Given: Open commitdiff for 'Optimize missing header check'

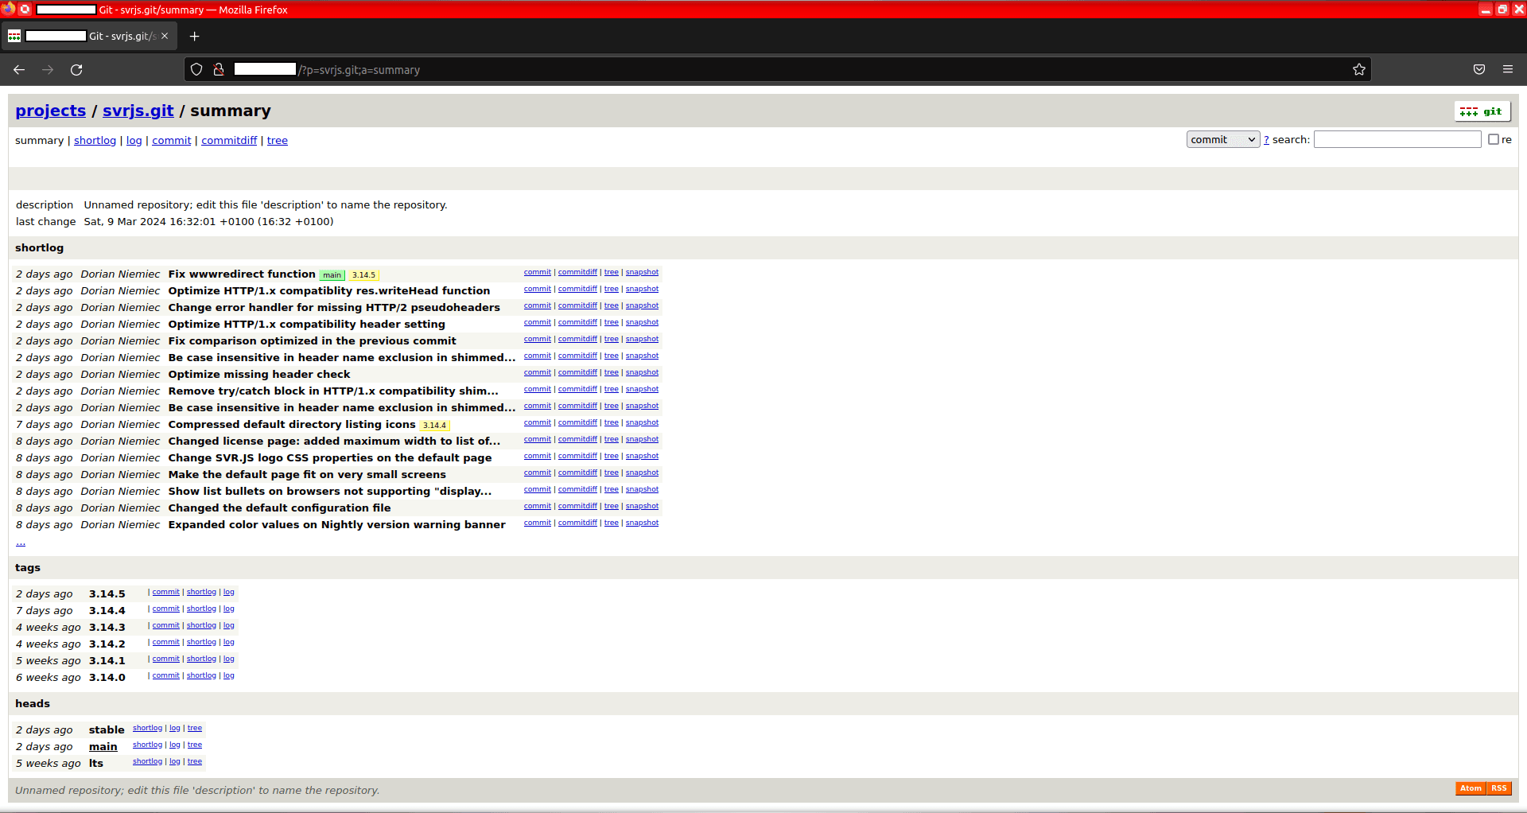Looking at the screenshot, I should [x=577, y=372].
